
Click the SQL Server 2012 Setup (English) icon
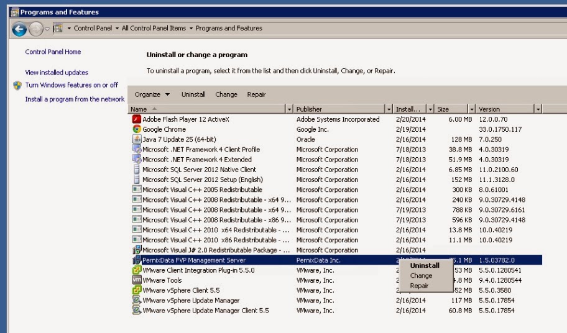tap(136, 180)
